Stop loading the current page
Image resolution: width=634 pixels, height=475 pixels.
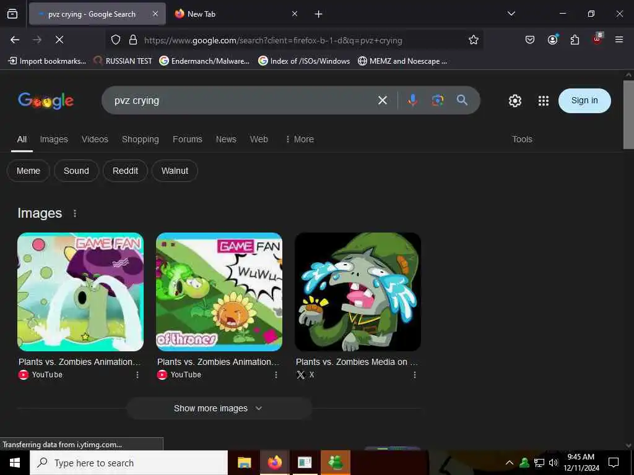pyautogui.click(x=59, y=40)
